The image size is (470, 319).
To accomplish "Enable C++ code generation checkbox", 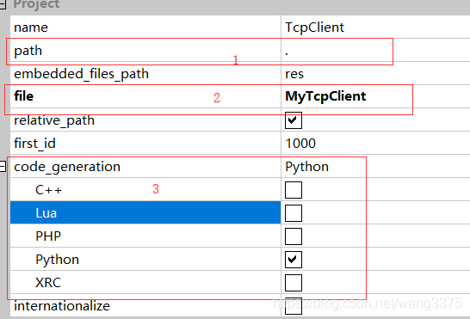I will [x=294, y=190].
